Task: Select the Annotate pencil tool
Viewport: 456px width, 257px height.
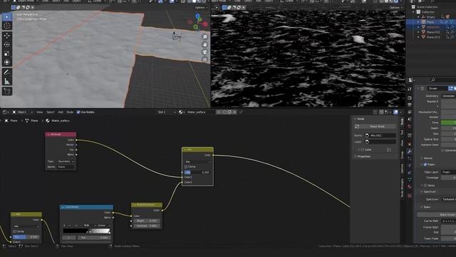Action: click(7, 72)
